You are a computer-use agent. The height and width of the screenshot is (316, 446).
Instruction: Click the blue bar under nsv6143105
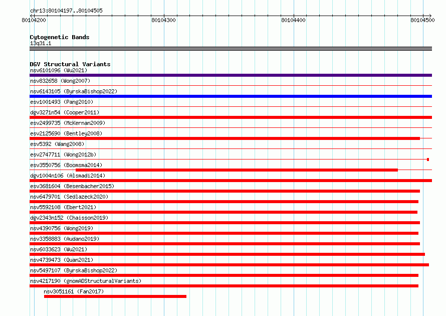point(231,96)
